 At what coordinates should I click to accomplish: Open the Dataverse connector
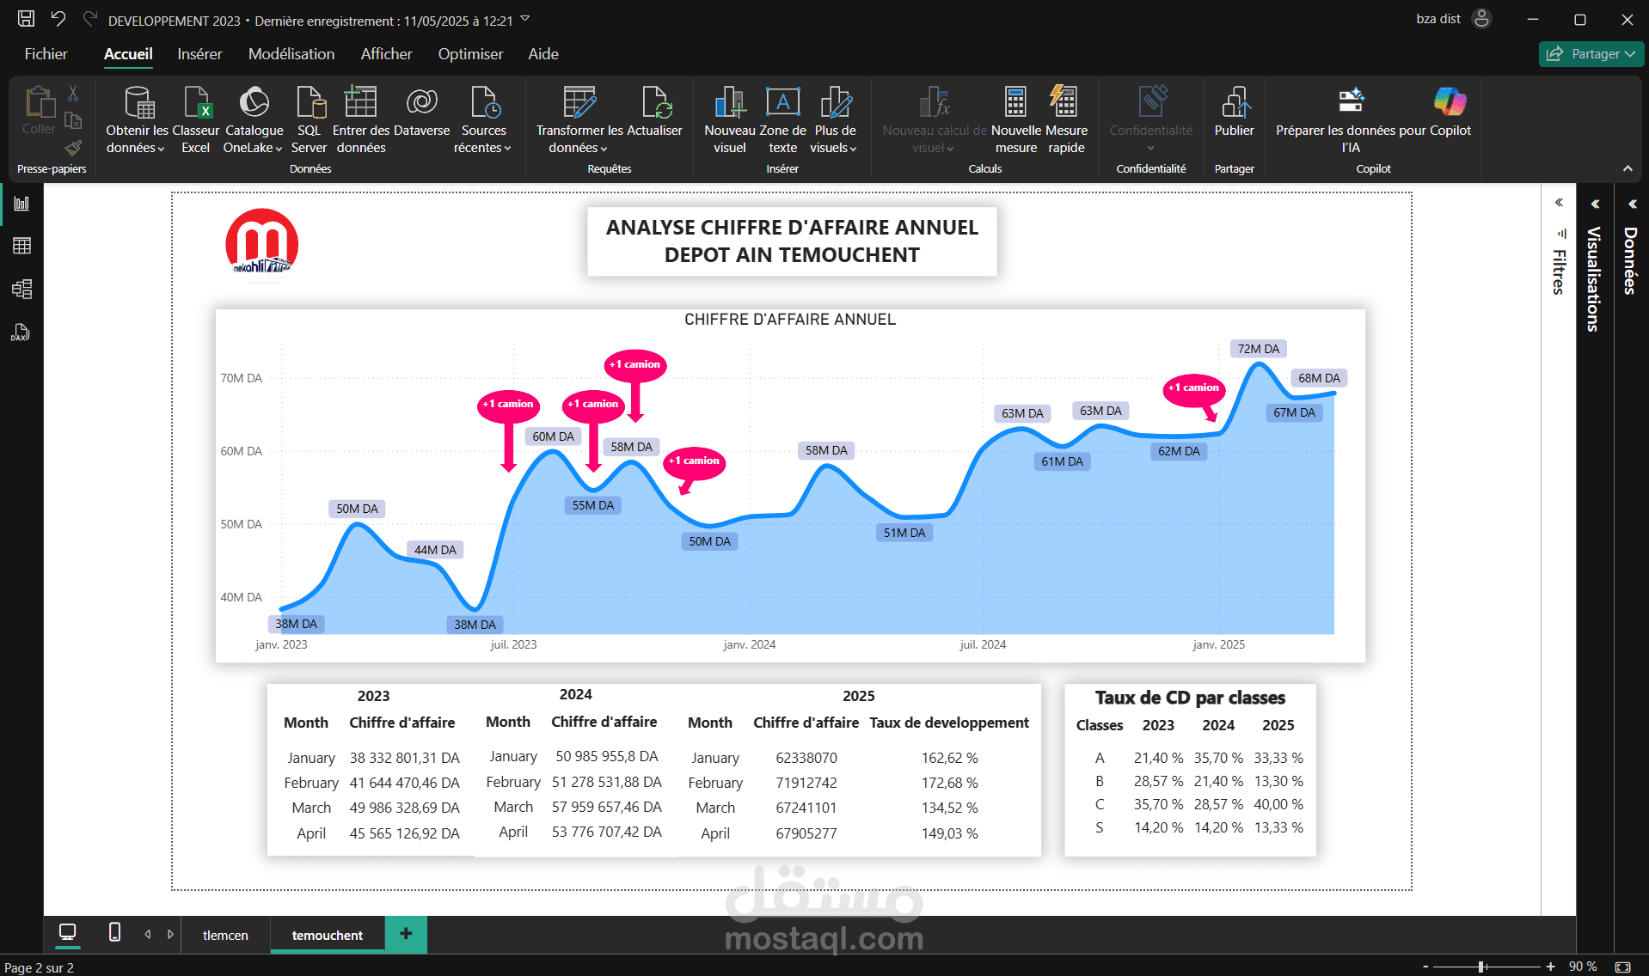[421, 112]
